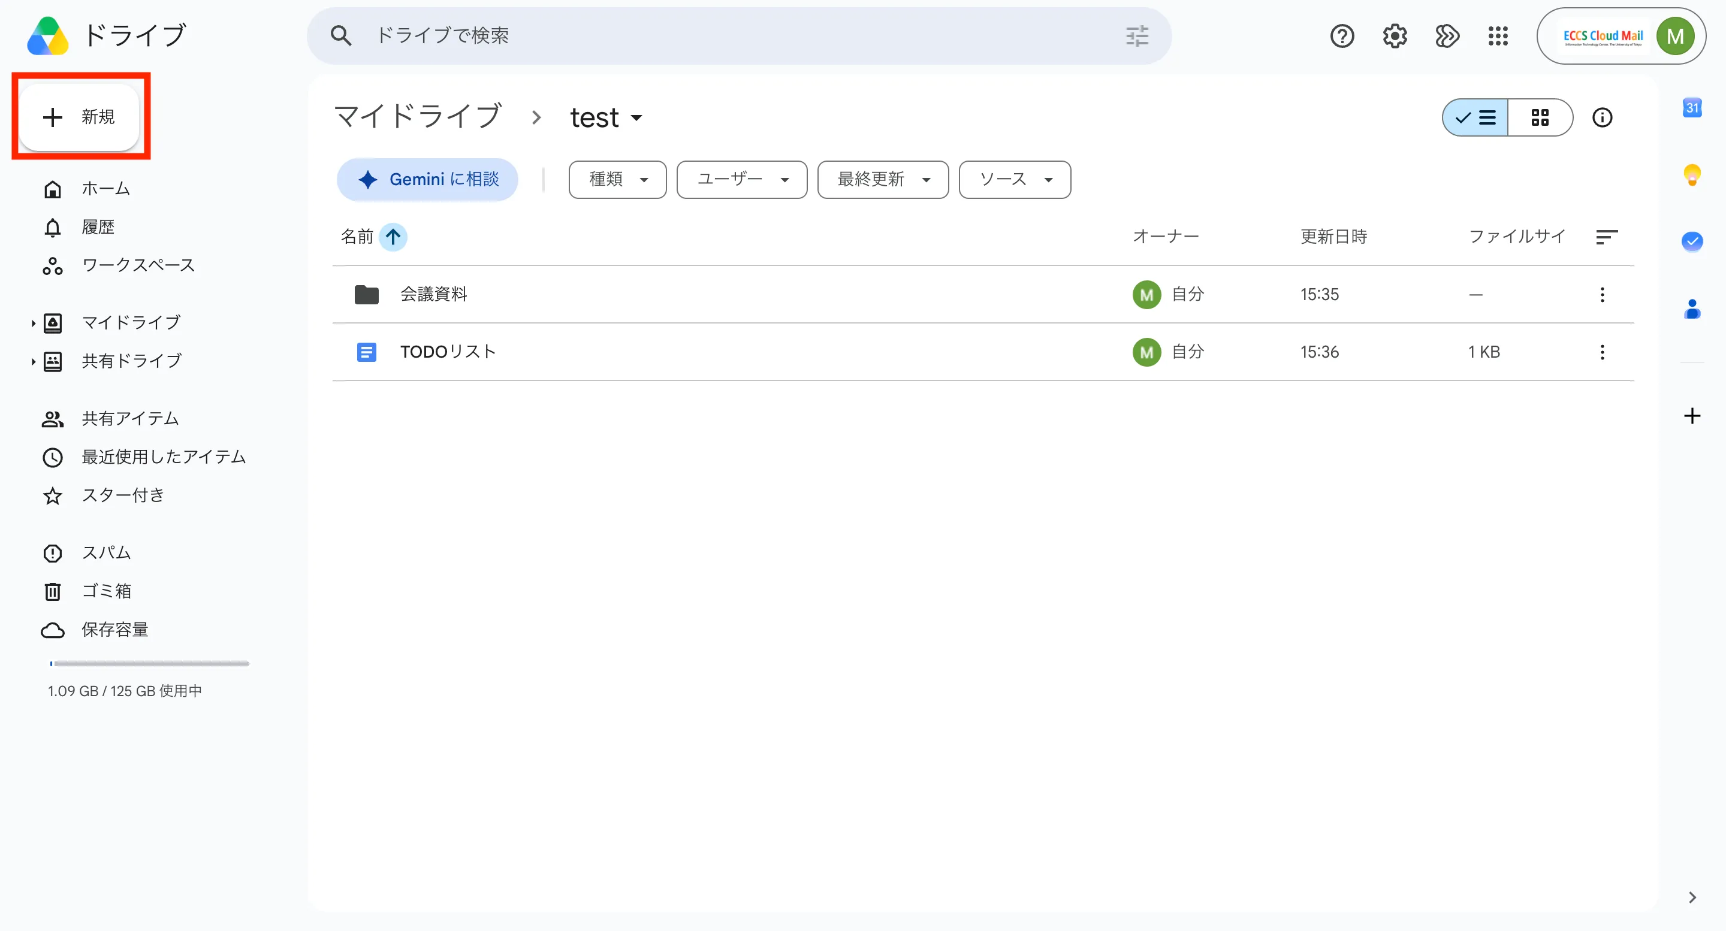
Task: Navigate to マイドライブ in the breadcrumb
Action: (x=418, y=117)
